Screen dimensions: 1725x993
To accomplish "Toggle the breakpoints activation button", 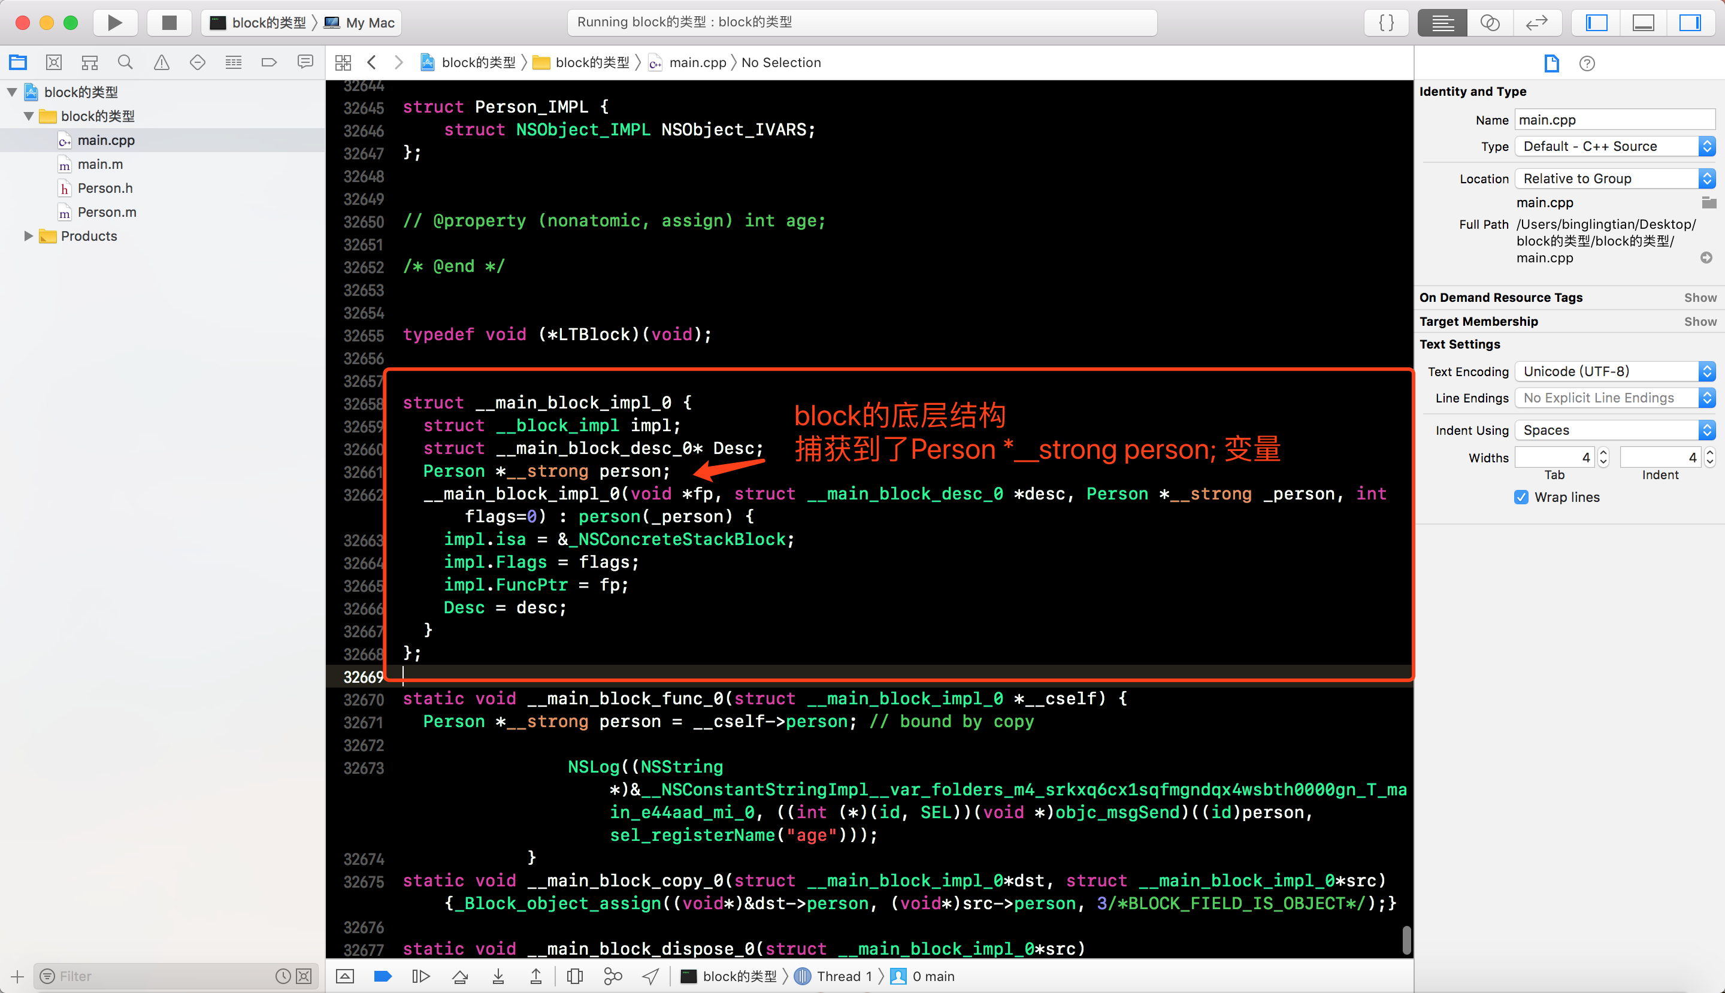I will tap(383, 977).
